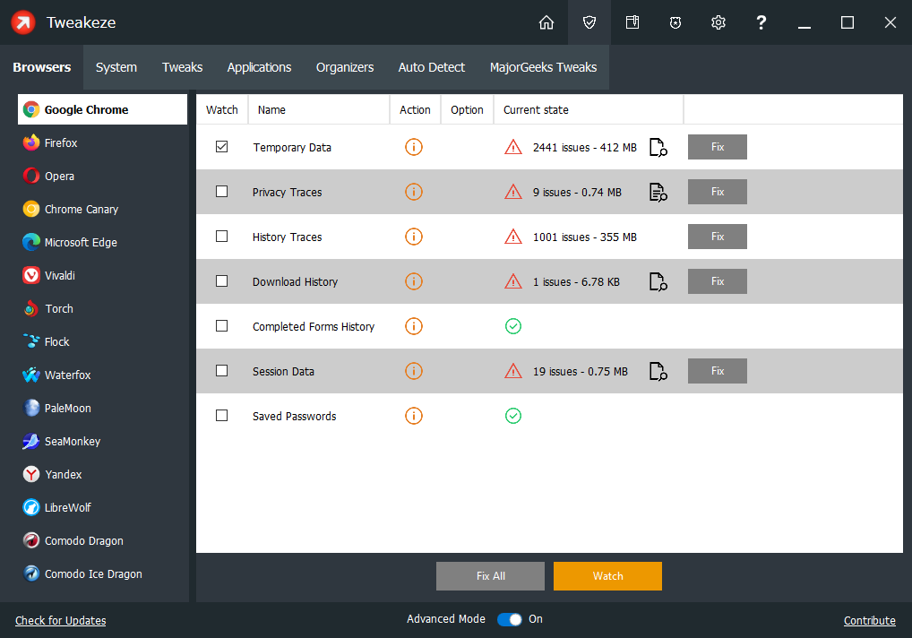Screen dimensions: 912x638
Task: Switch to the System tab
Action: click(116, 67)
